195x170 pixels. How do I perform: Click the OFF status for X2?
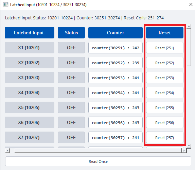[71, 63]
